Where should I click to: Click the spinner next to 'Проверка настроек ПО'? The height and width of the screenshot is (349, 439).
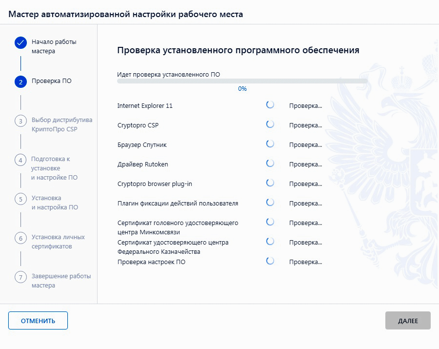coord(270,261)
